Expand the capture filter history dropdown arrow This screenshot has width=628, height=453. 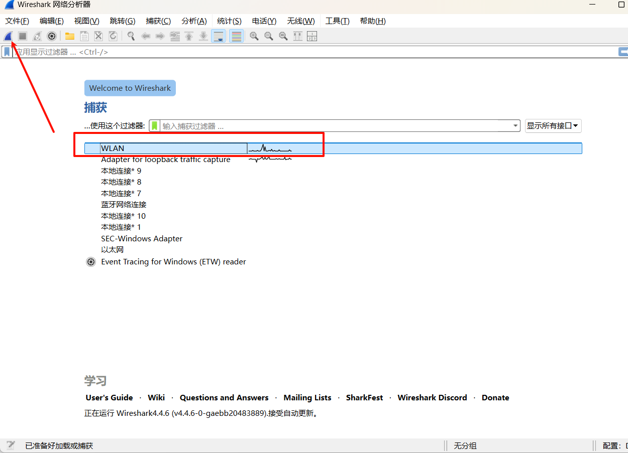click(x=516, y=126)
